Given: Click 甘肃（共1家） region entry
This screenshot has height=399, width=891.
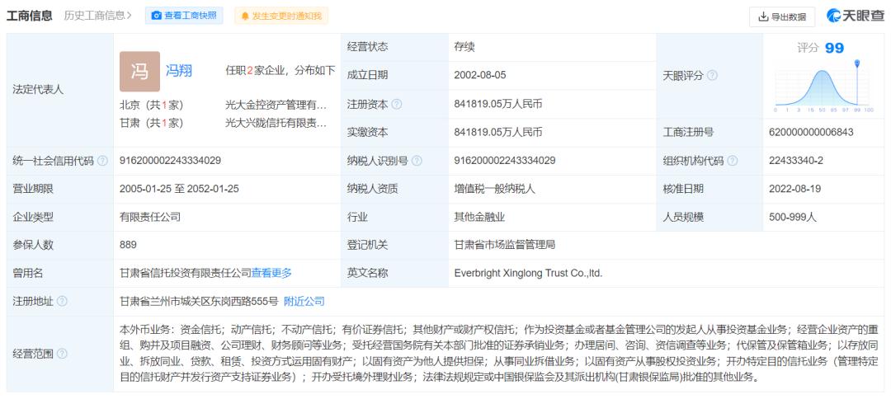Looking at the screenshot, I should click(151, 123).
